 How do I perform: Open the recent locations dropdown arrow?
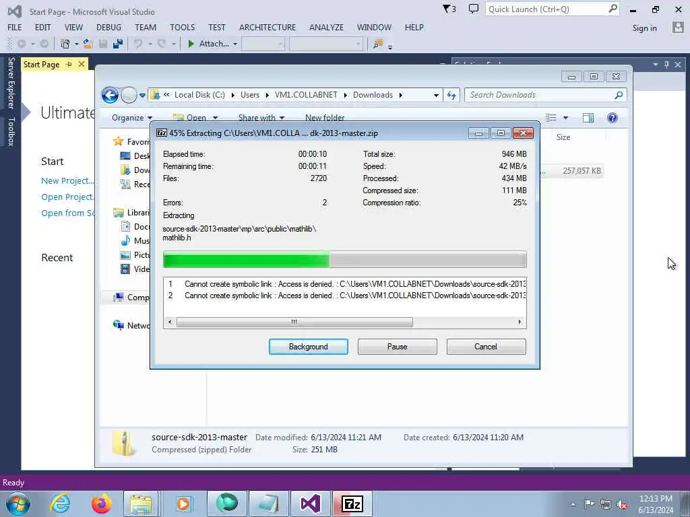click(142, 96)
